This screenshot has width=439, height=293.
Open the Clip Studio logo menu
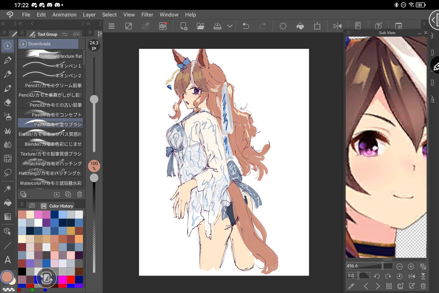coord(10,15)
